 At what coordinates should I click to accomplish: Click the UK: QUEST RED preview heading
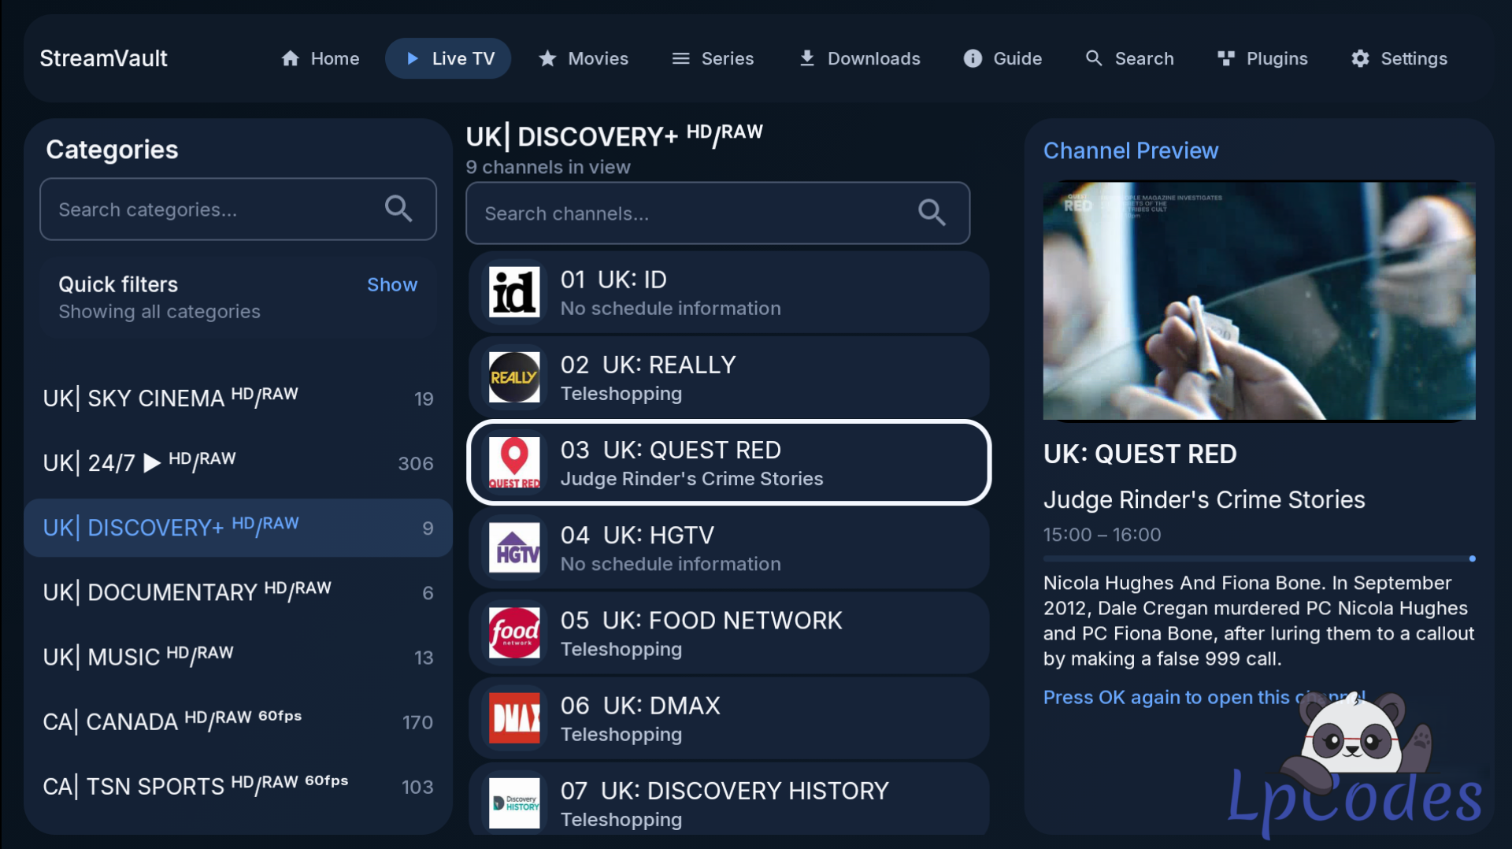tap(1140, 454)
